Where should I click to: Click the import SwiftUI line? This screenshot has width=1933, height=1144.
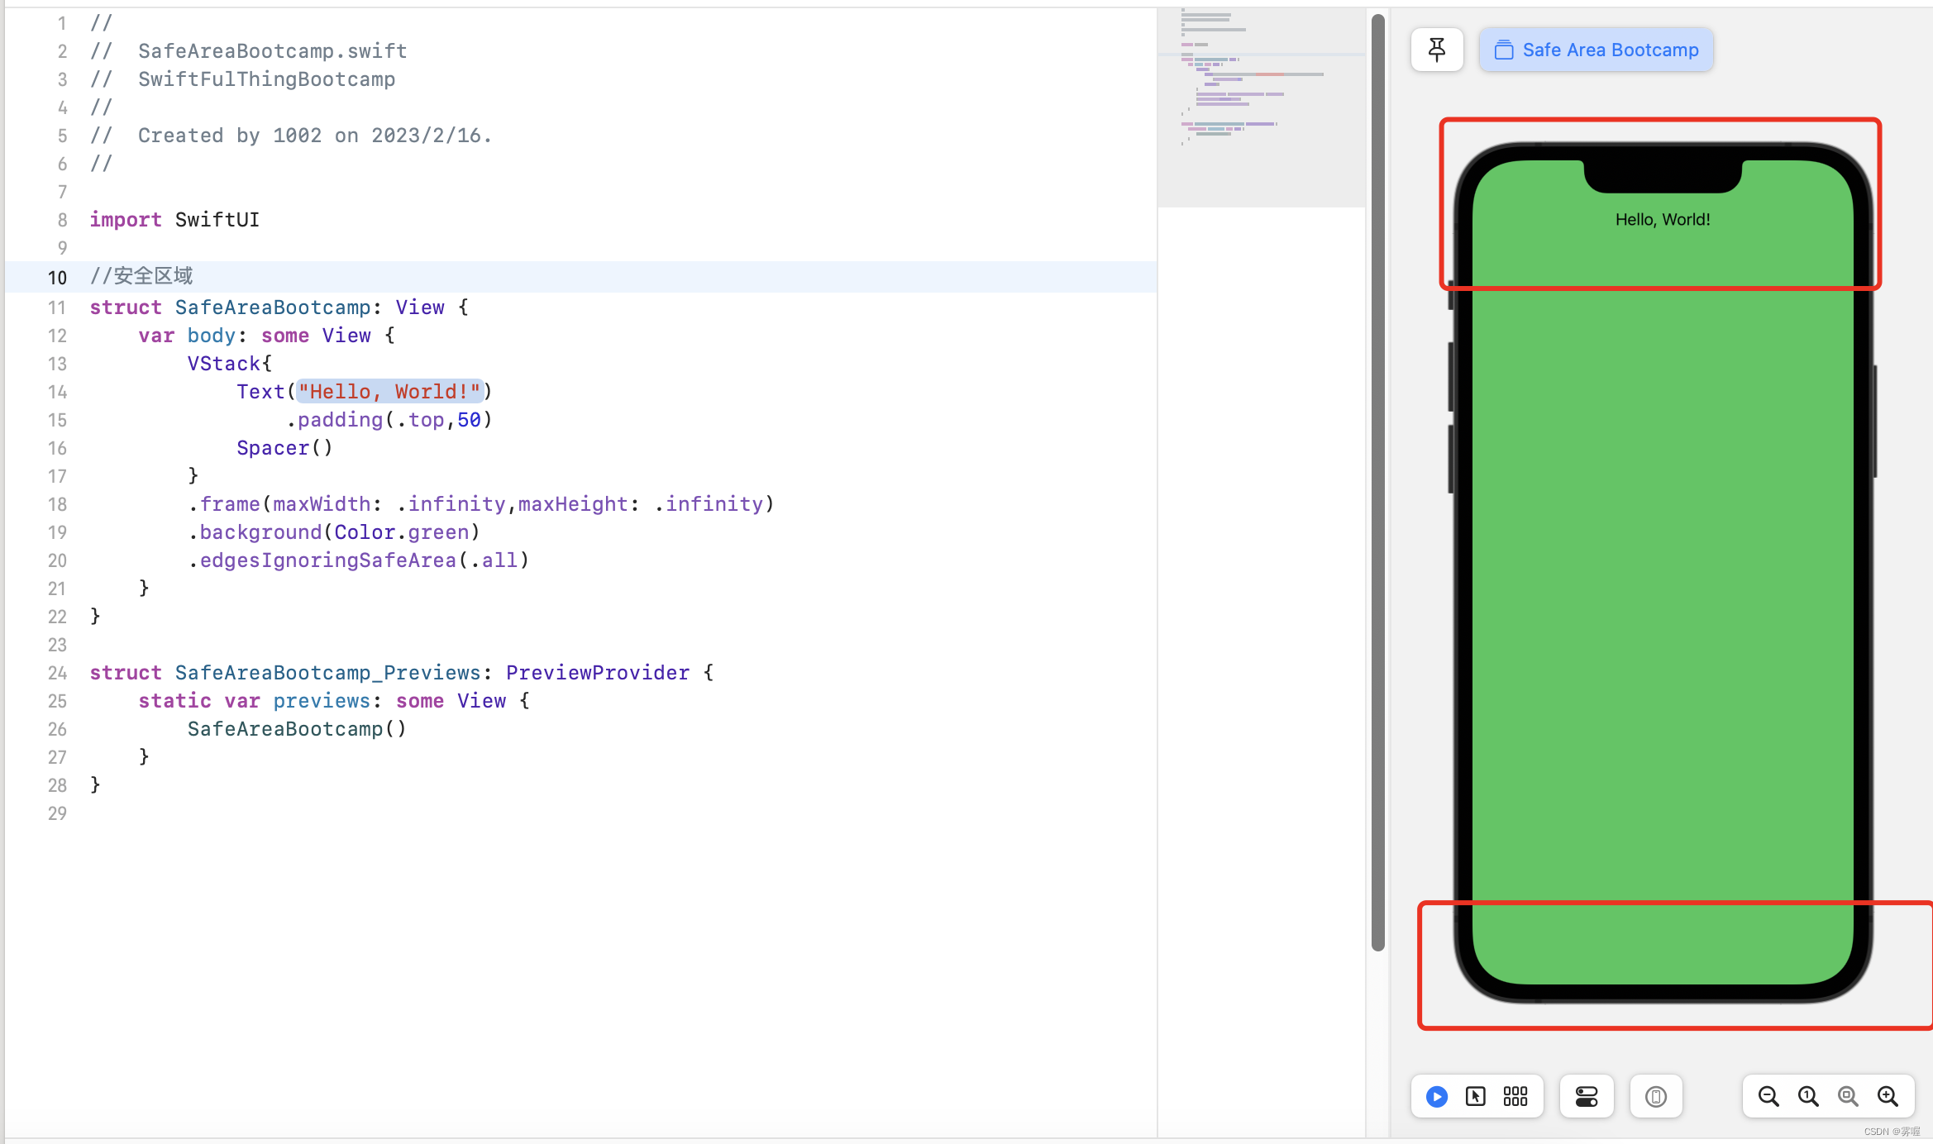174,220
